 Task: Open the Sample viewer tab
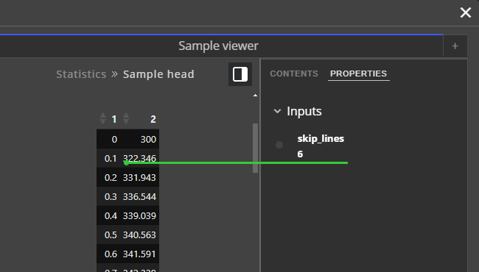point(218,46)
